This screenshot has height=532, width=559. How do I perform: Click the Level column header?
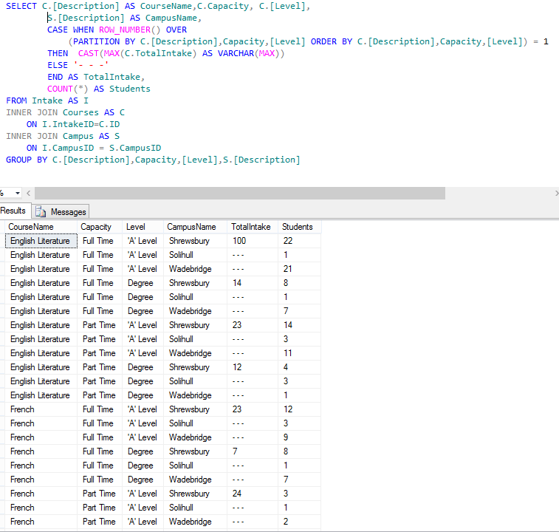(135, 227)
